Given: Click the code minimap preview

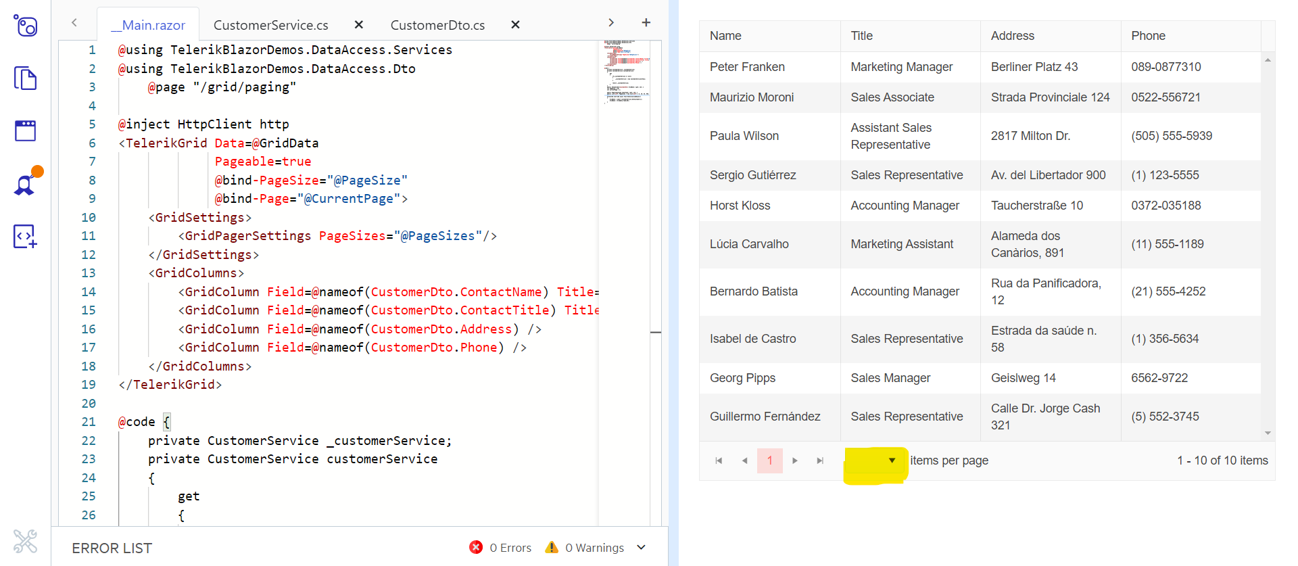Looking at the screenshot, I should pyautogui.click(x=626, y=71).
